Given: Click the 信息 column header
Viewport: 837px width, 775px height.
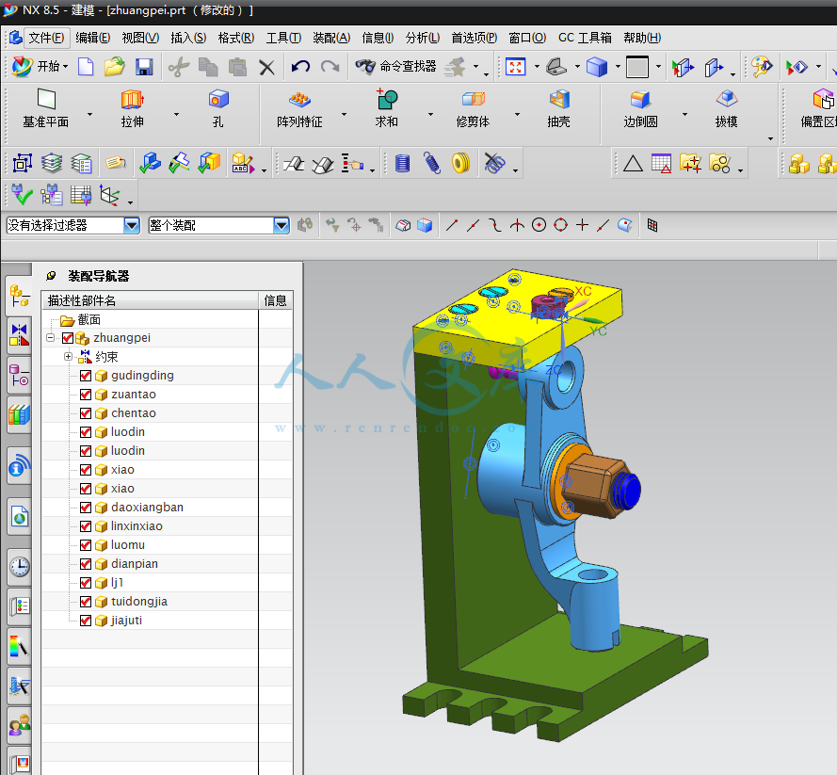Looking at the screenshot, I should (x=276, y=300).
